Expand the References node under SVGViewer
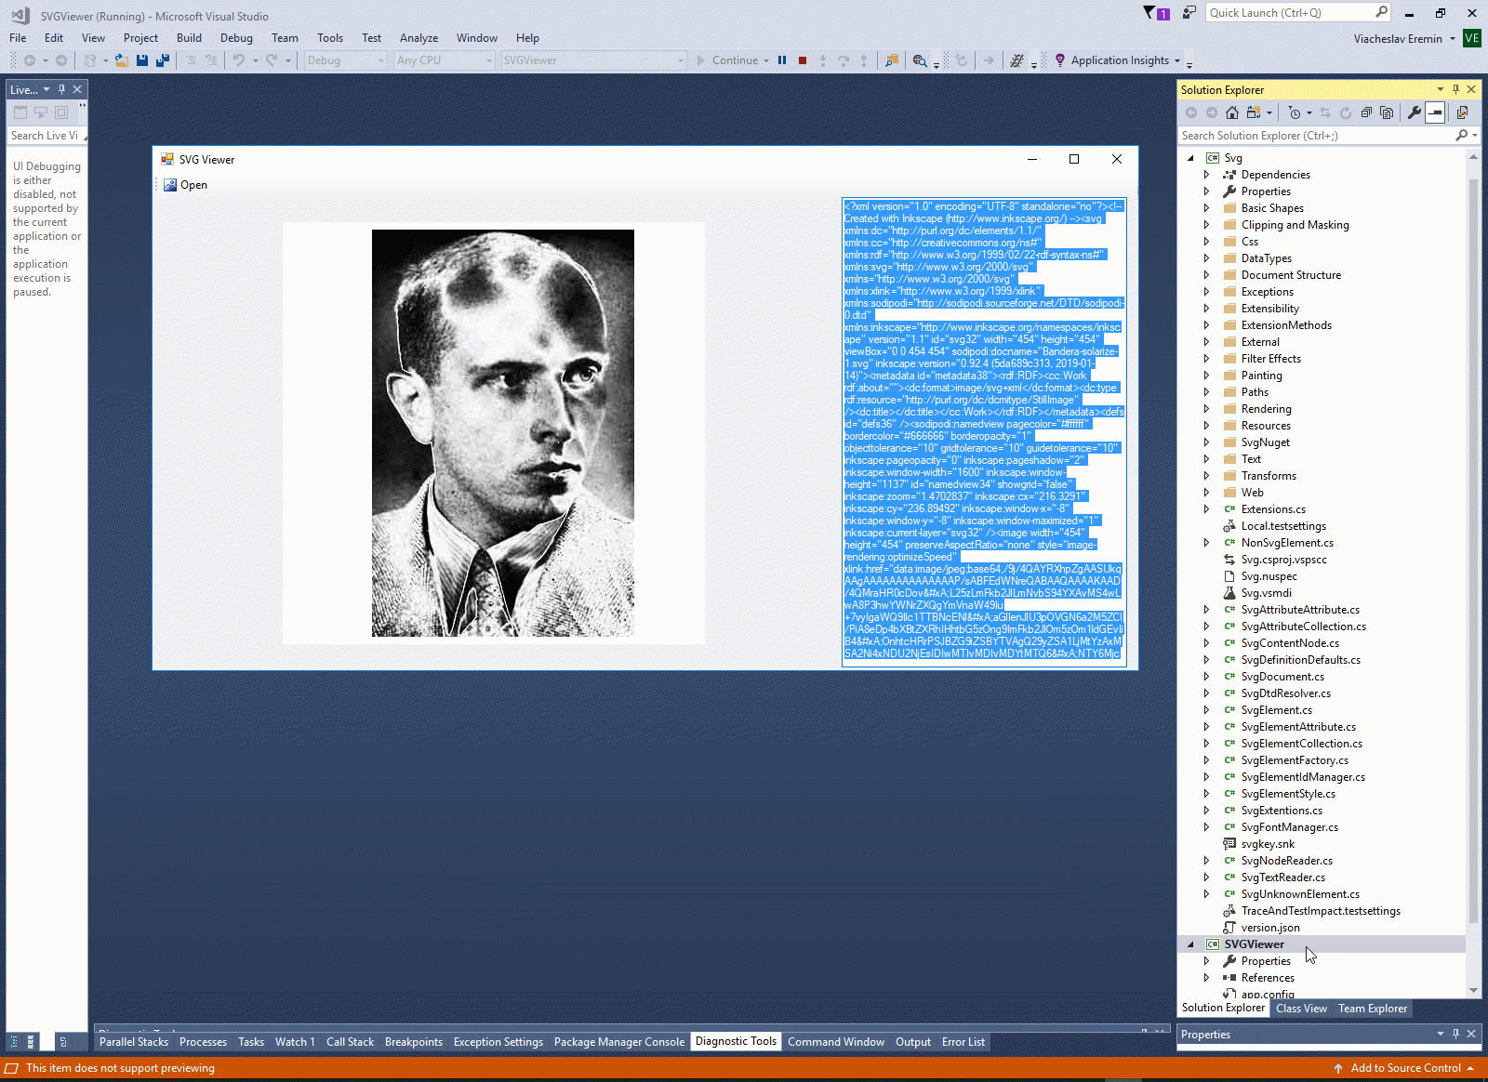Screen dimensions: 1488x1082 tap(1206, 978)
